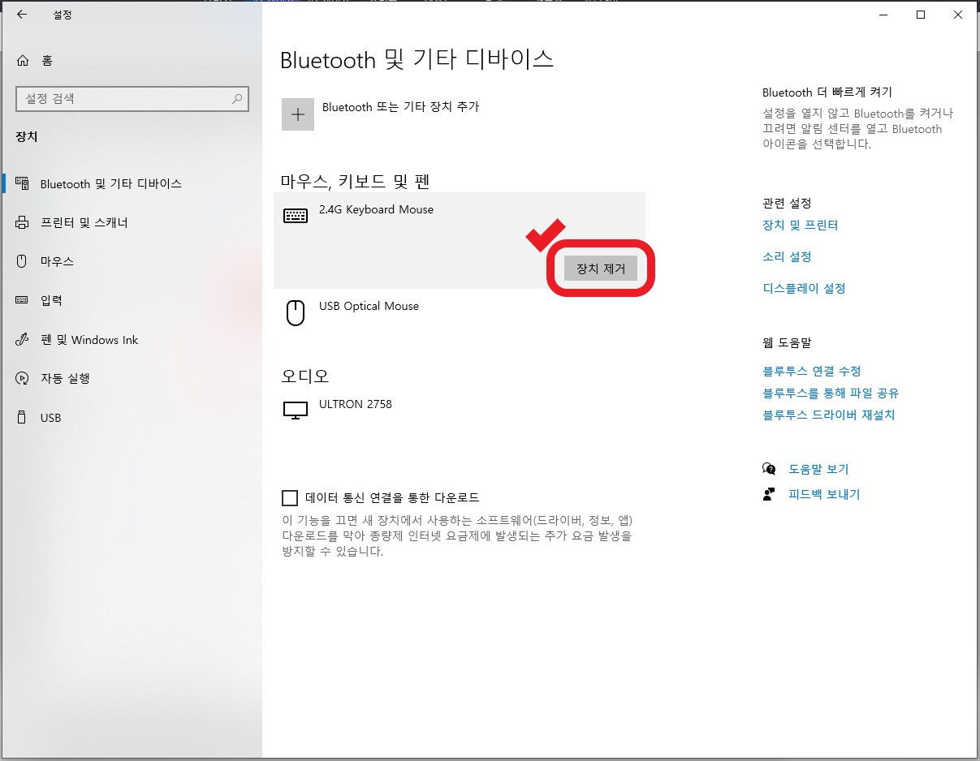
Task: Maximize the Settings window
Action: [x=920, y=14]
